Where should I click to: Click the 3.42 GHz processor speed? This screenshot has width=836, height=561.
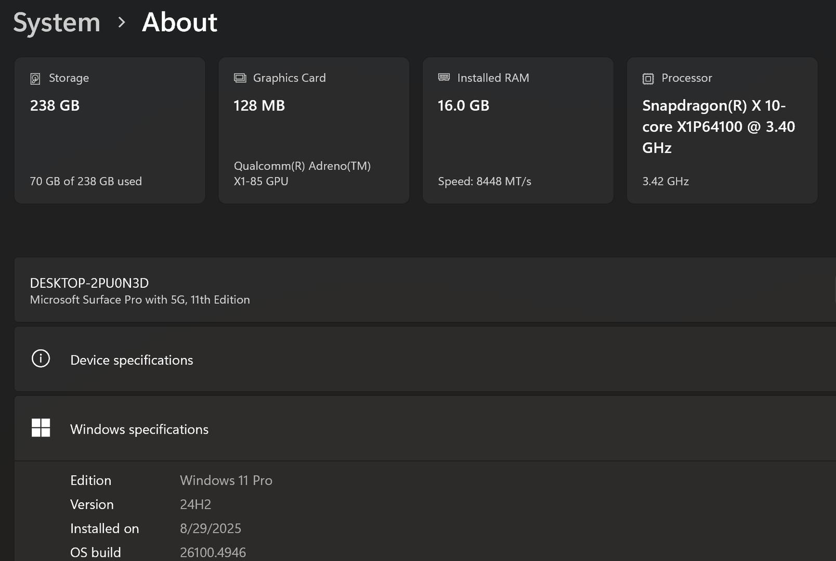(665, 181)
